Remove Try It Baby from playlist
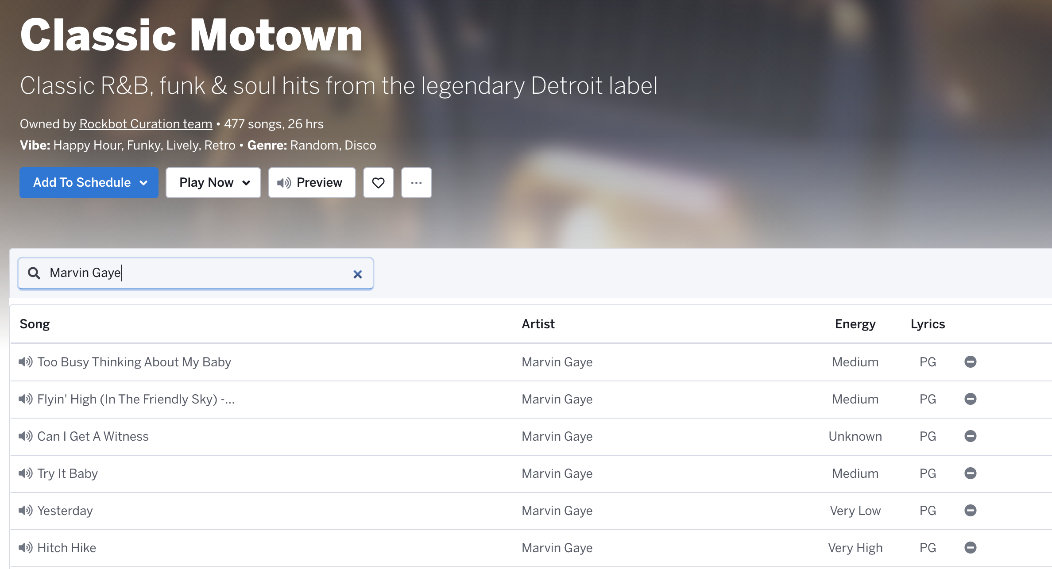 point(970,473)
